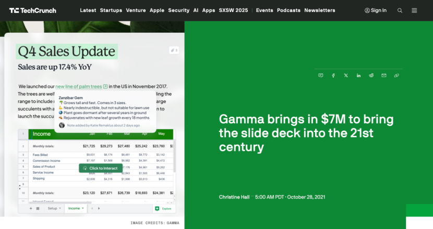
Task: Share article on Facebook
Action: click(x=333, y=75)
